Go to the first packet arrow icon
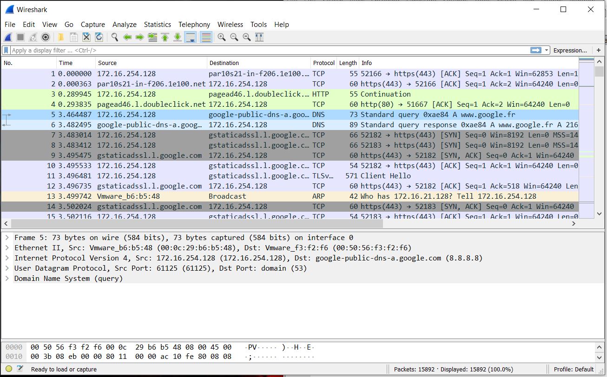The width and height of the screenshot is (607, 377). click(165, 37)
